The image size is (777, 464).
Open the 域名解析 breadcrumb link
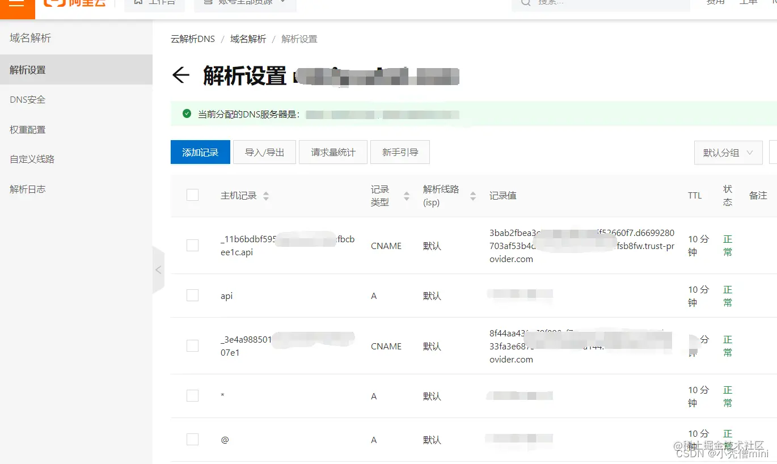[x=248, y=39]
